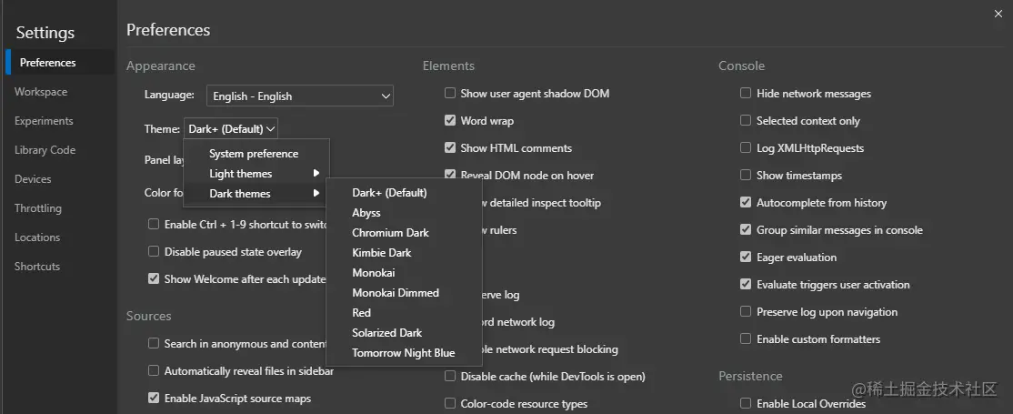Image resolution: width=1013 pixels, height=414 pixels.
Task: Close the Settings panel with X icon
Action: (x=998, y=12)
